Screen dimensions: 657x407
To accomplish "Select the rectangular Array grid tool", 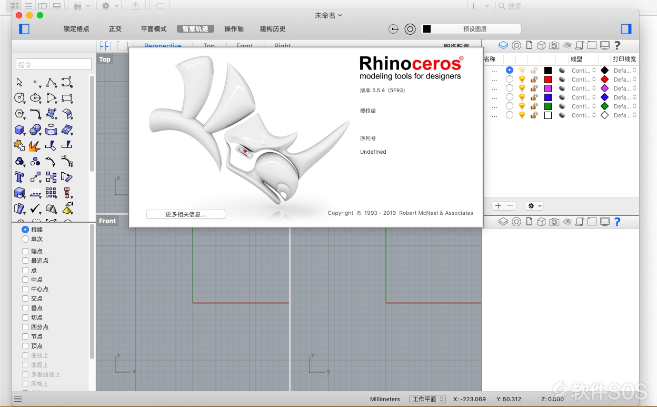I will [51, 193].
